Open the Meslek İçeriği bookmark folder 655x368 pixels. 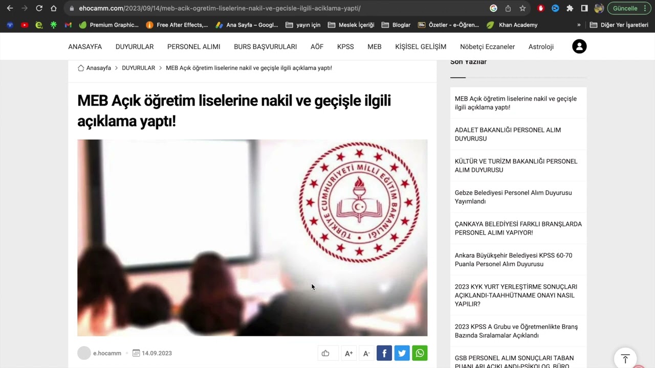pyautogui.click(x=351, y=25)
